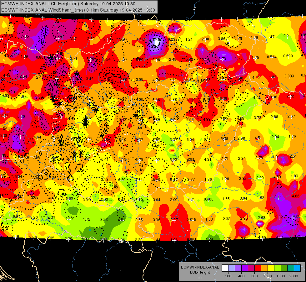Click the map value 6.04
The width and height of the screenshot is (306, 282).
tap(190, 139)
